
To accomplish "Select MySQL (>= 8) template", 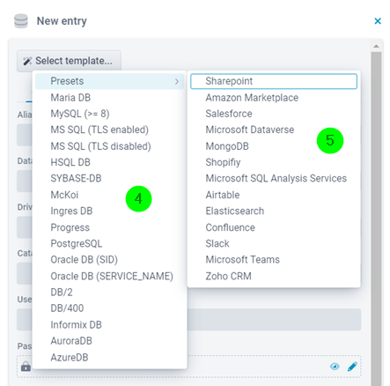I will [109, 114].
